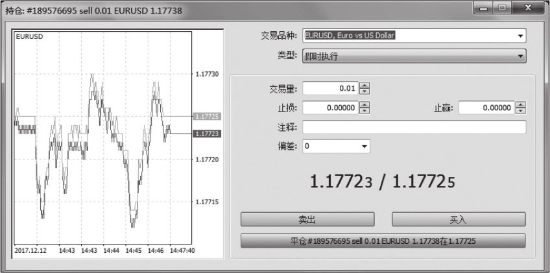
Task: Click the 注释 comment input field
Action: (x=414, y=127)
